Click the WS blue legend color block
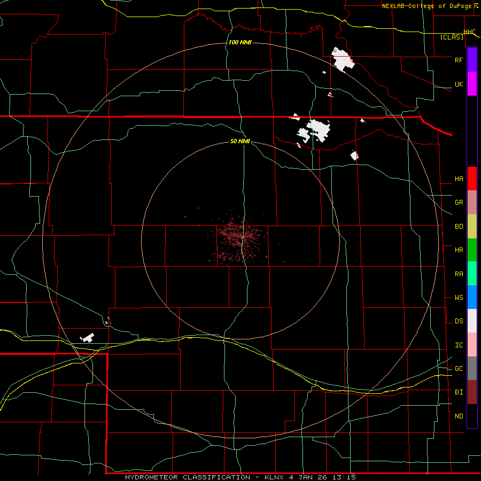 click(472, 297)
